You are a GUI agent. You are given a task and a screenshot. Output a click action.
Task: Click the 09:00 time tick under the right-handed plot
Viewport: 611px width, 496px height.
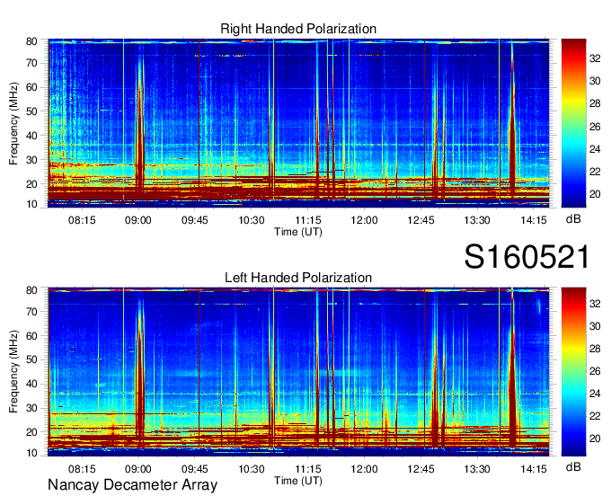coord(138,220)
